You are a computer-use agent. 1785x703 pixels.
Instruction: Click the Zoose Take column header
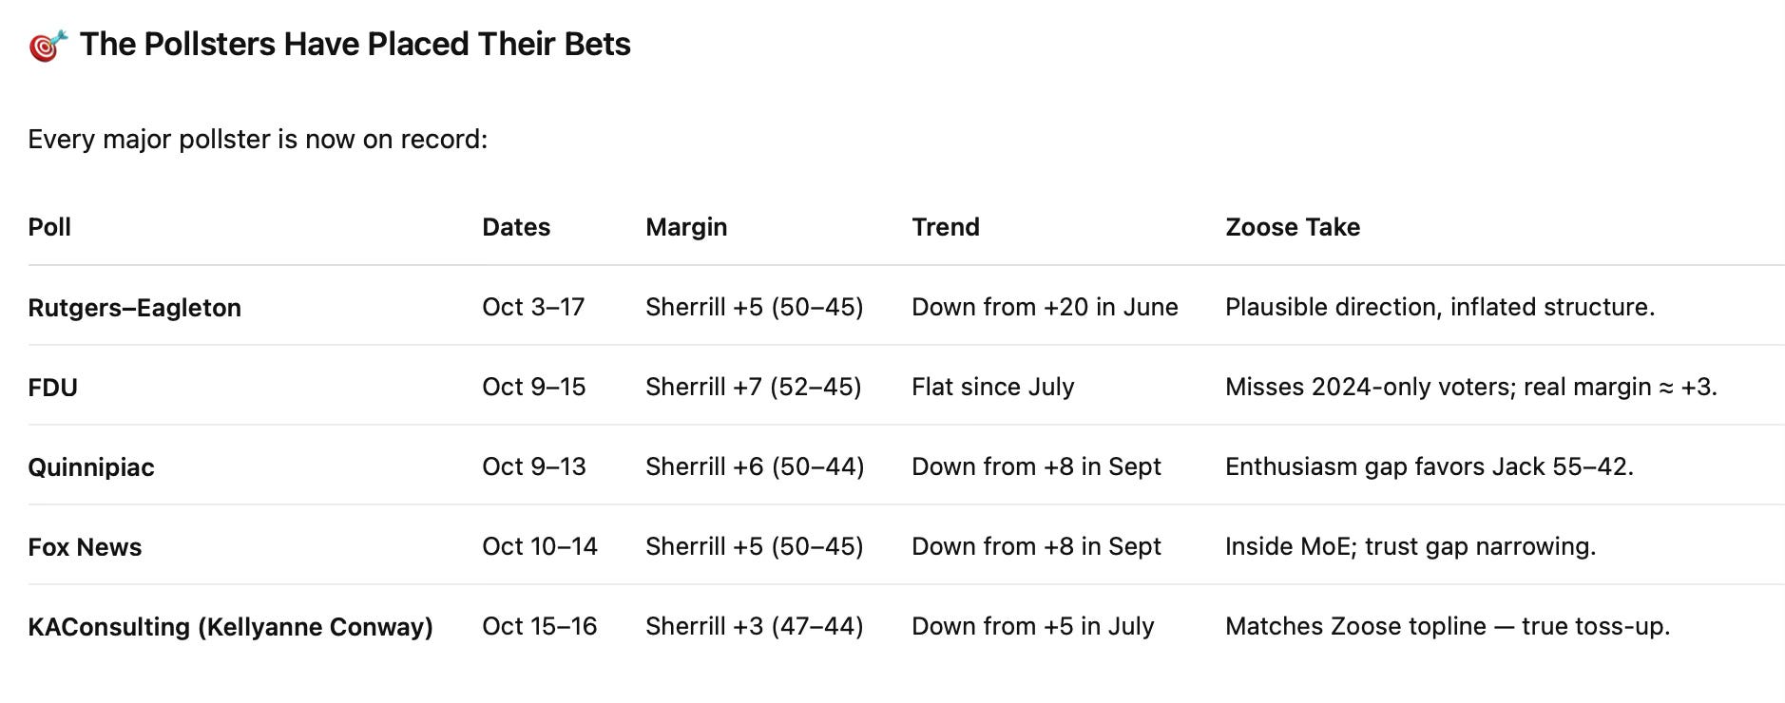(x=1293, y=227)
